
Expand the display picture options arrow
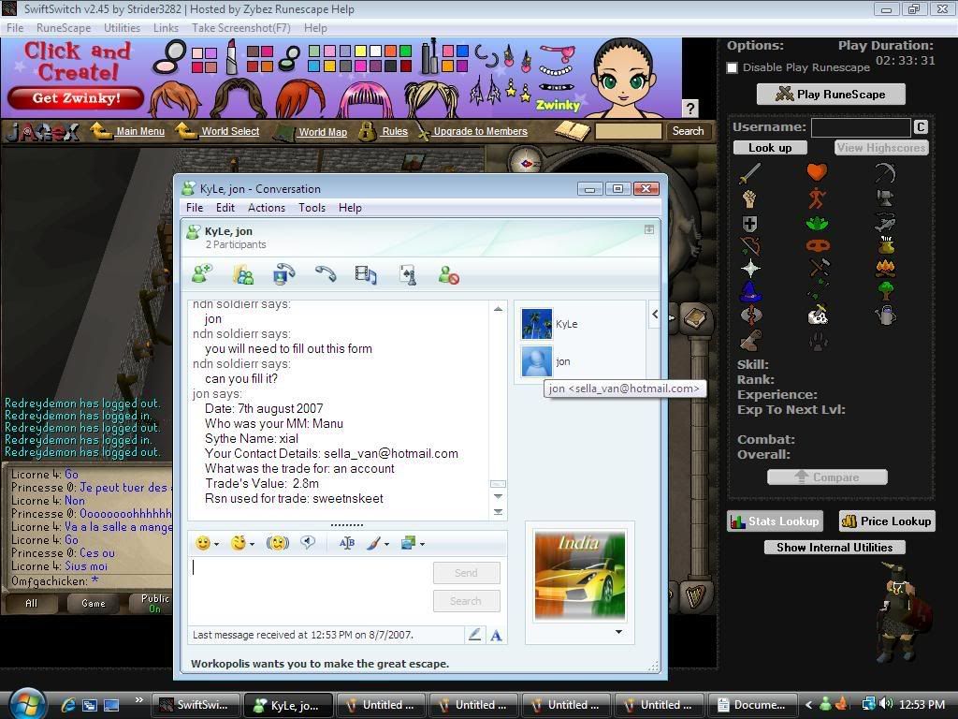coord(619,632)
